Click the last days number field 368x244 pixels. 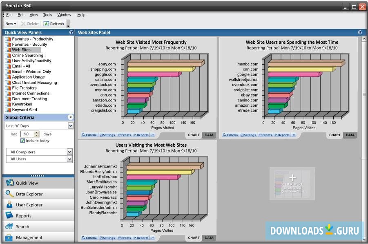pos(27,134)
